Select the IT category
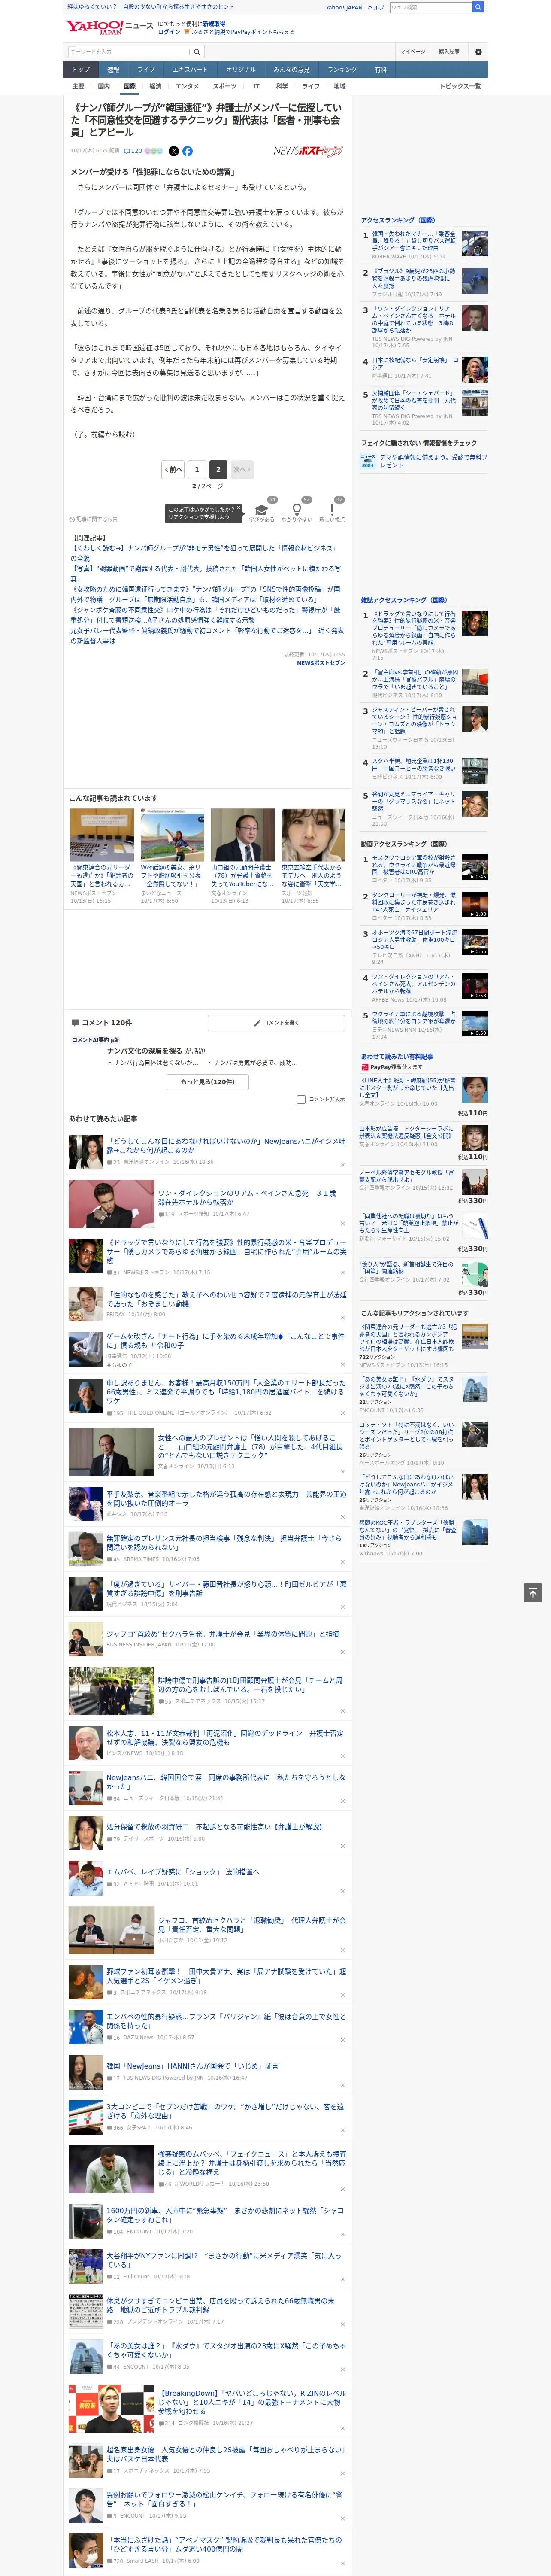The height and width of the screenshot is (2576, 551). (x=256, y=86)
